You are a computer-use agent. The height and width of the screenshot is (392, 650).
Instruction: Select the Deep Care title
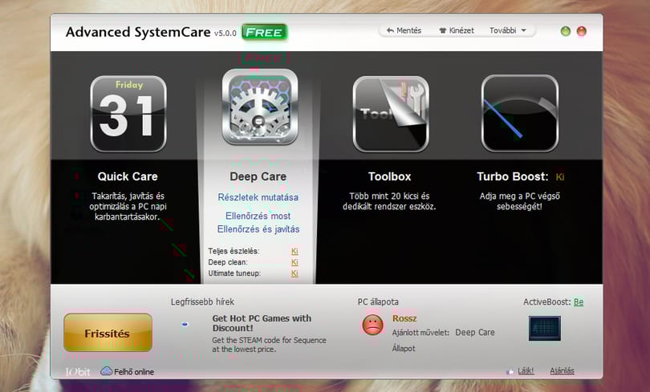258,176
